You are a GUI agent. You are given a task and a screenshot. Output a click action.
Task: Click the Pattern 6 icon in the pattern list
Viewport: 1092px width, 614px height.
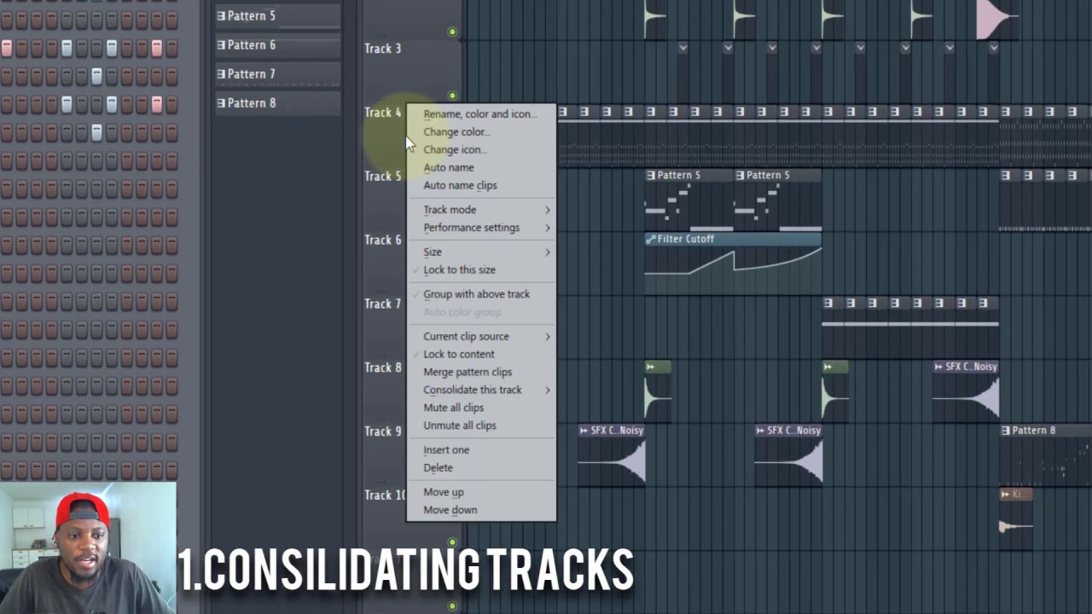(x=221, y=44)
